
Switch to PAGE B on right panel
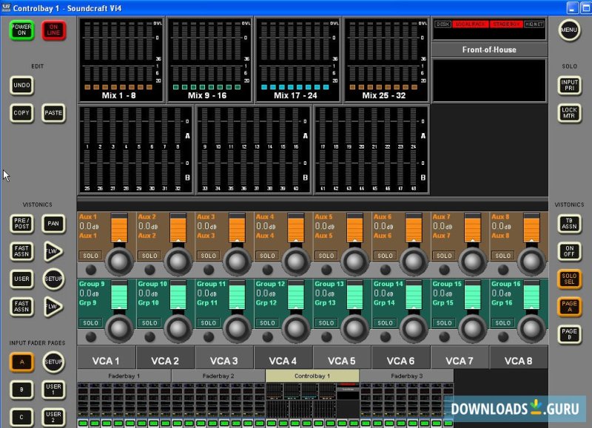coord(569,334)
